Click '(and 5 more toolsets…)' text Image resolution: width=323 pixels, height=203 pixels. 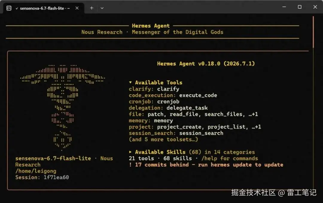click(163, 140)
